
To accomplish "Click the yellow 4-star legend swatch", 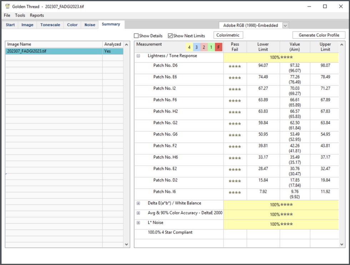I will point(189,47).
